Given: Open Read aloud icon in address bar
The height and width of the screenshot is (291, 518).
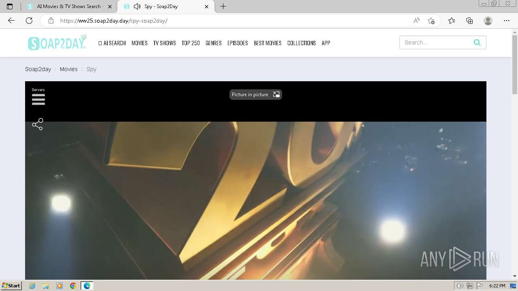Looking at the screenshot, I should point(416,21).
